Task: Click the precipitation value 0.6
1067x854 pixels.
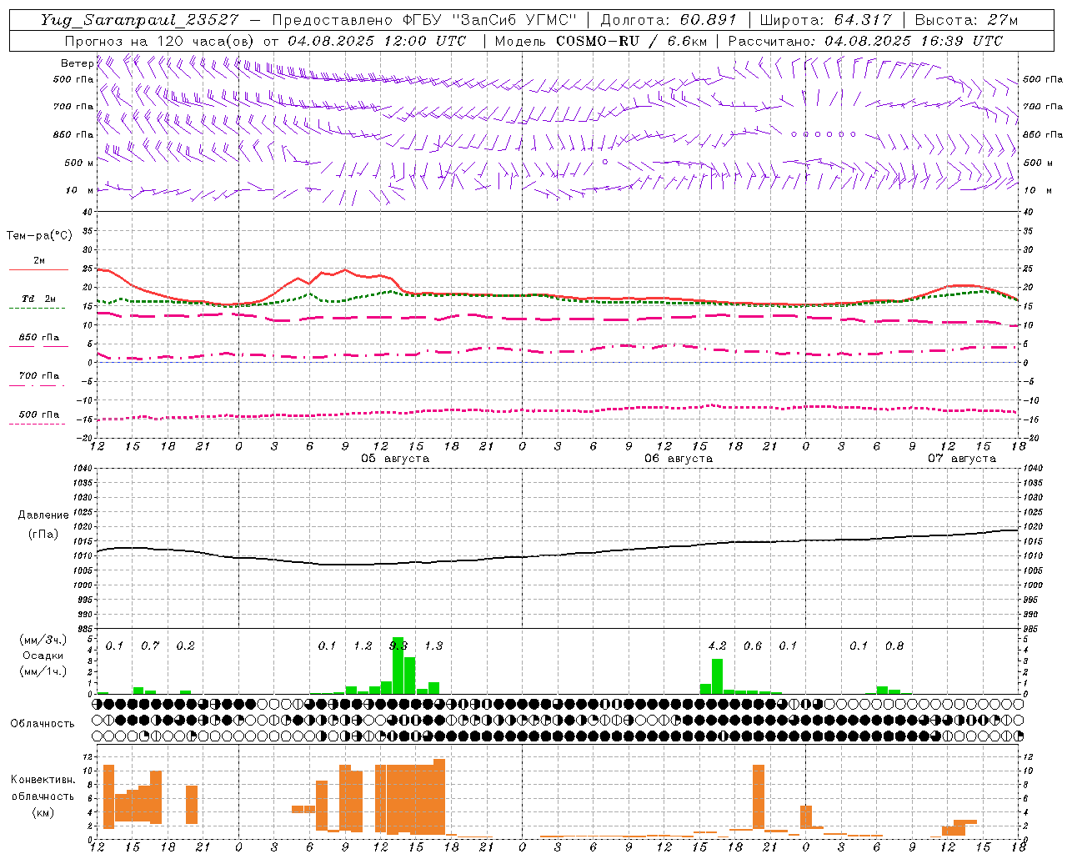Action: [x=753, y=646]
